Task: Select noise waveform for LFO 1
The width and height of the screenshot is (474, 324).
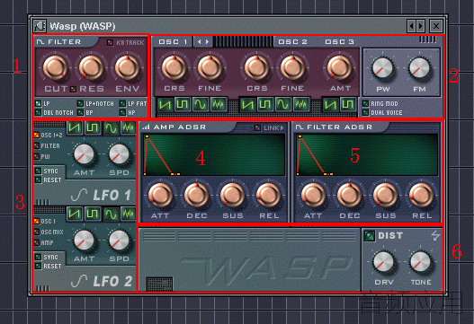Action: pos(129,128)
